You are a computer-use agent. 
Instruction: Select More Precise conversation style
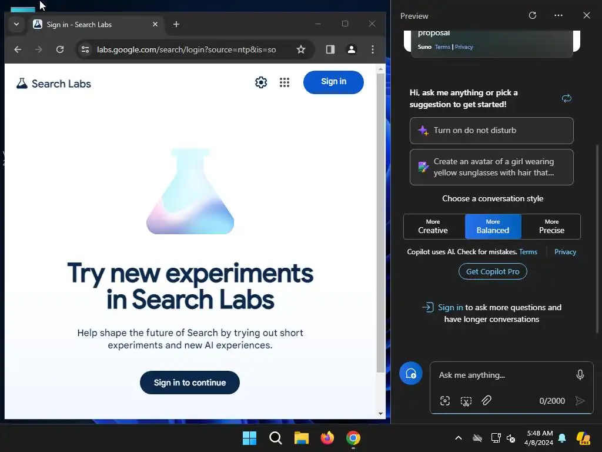551,227
